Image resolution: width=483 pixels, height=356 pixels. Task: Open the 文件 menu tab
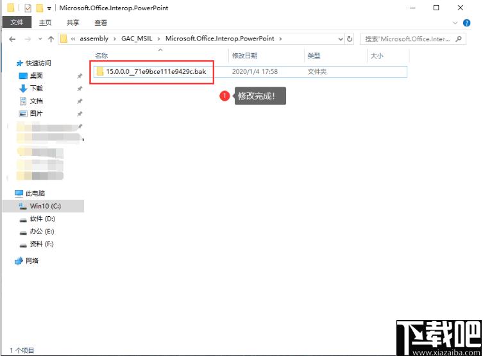point(17,22)
